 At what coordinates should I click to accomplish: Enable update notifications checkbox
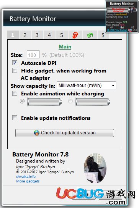[x=15, y=118]
